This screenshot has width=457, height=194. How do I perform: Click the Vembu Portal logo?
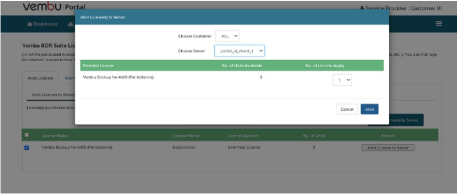pyautogui.click(x=54, y=7)
